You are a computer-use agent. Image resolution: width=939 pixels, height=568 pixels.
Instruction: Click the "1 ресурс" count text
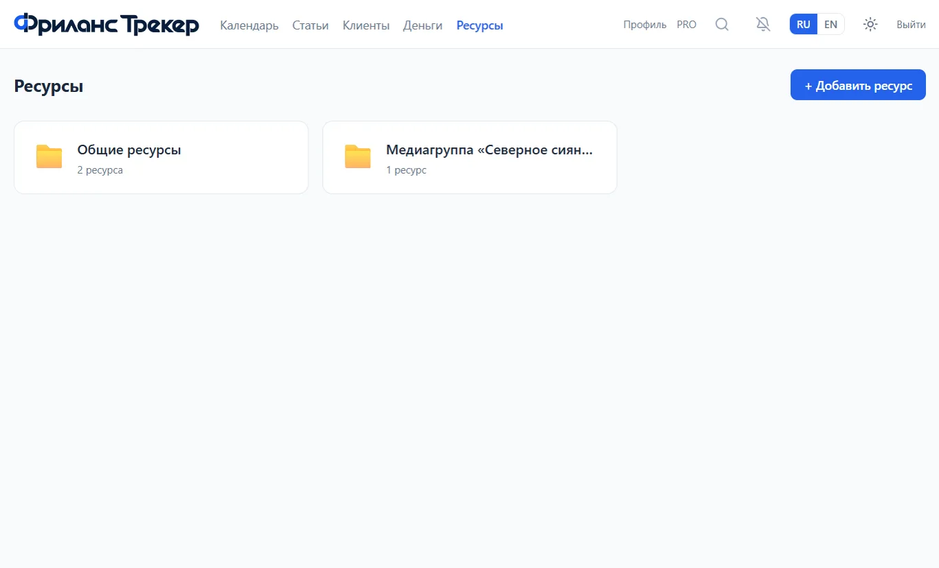click(x=406, y=170)
